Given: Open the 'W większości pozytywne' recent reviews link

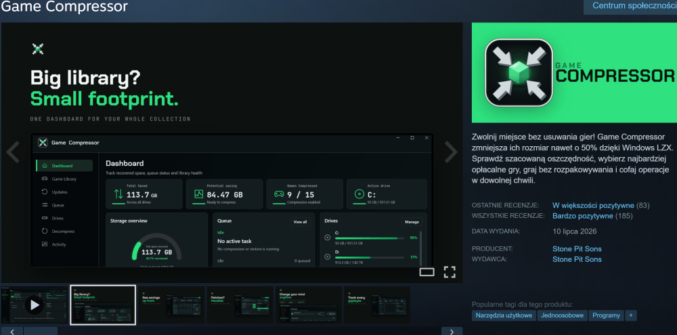Looking at the screenshot, I should 593,206.
